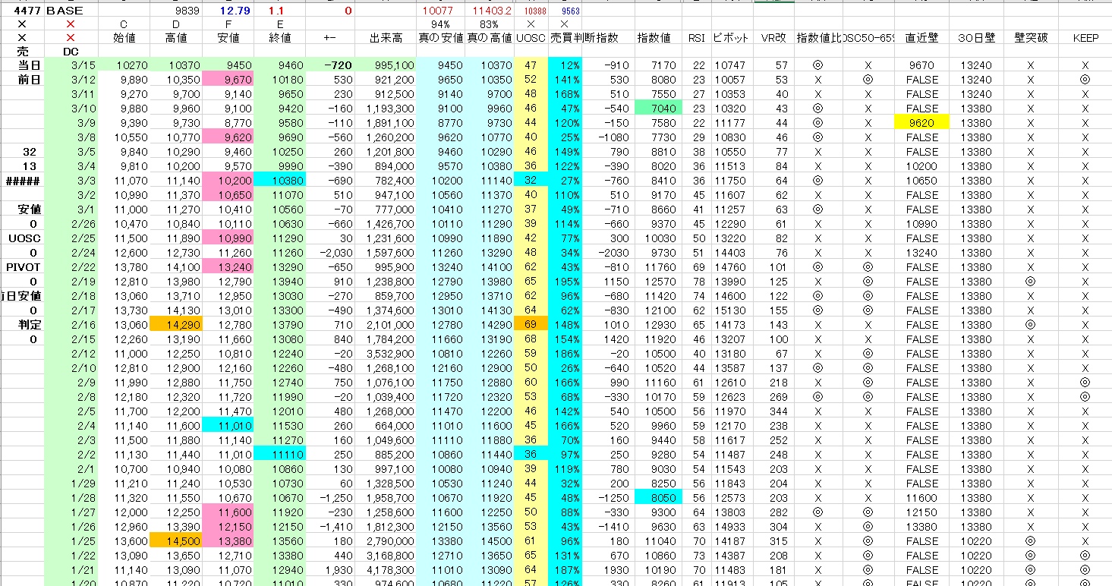
Task: Click the 判定 label in left column
Action: coord(22,325)
